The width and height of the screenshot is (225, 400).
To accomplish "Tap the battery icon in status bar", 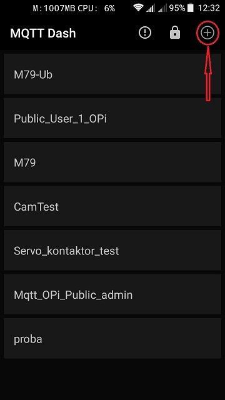I will [190, 8].
